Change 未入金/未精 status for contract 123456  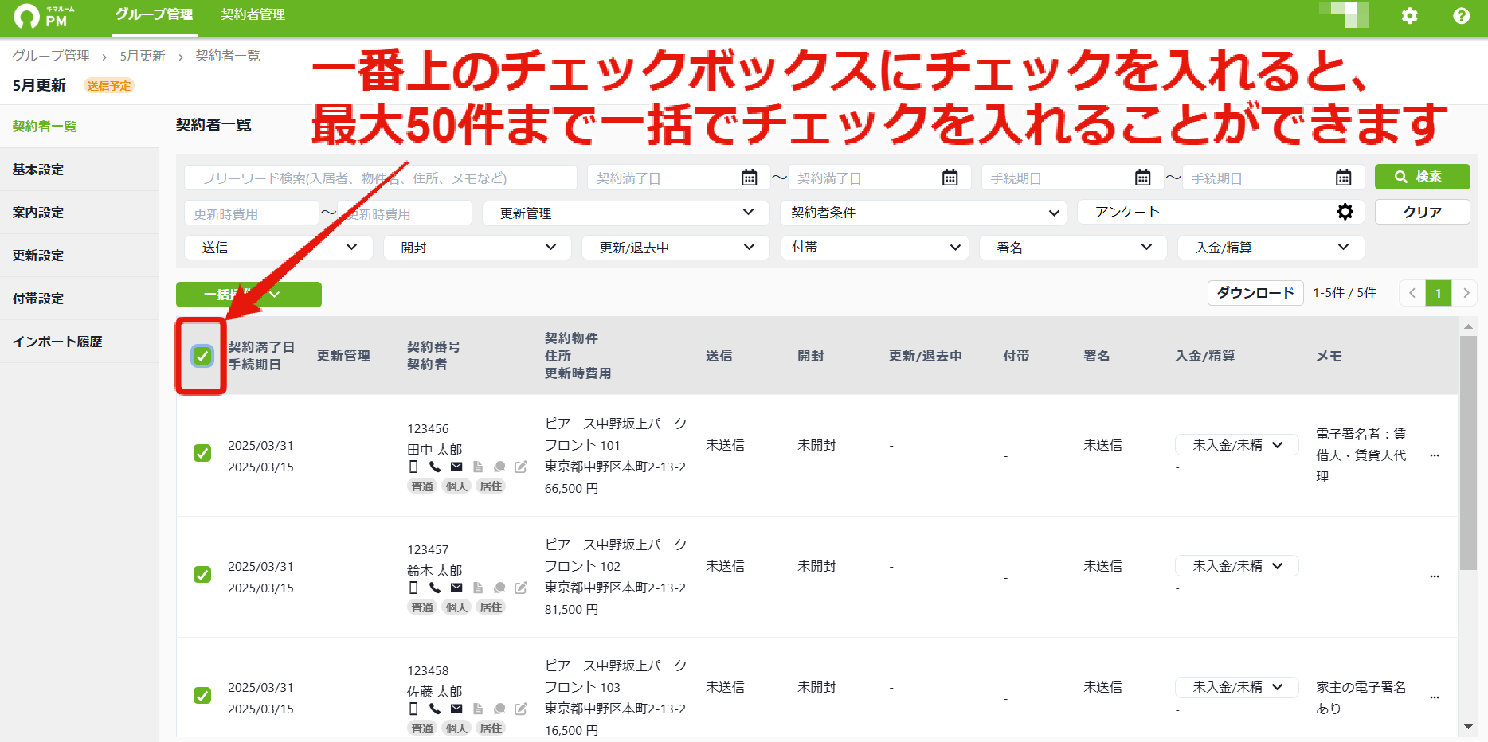(x=1237, y=445)
